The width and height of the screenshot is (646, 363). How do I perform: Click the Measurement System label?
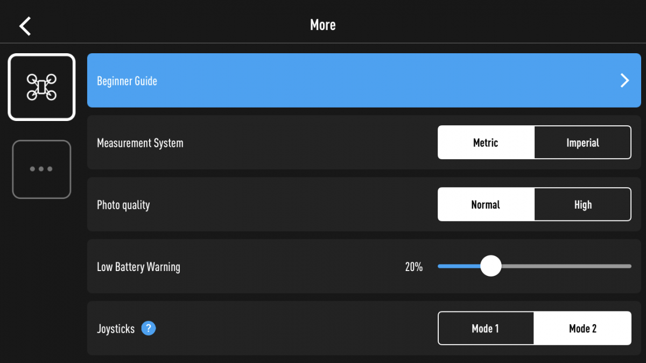click(140, 143)
